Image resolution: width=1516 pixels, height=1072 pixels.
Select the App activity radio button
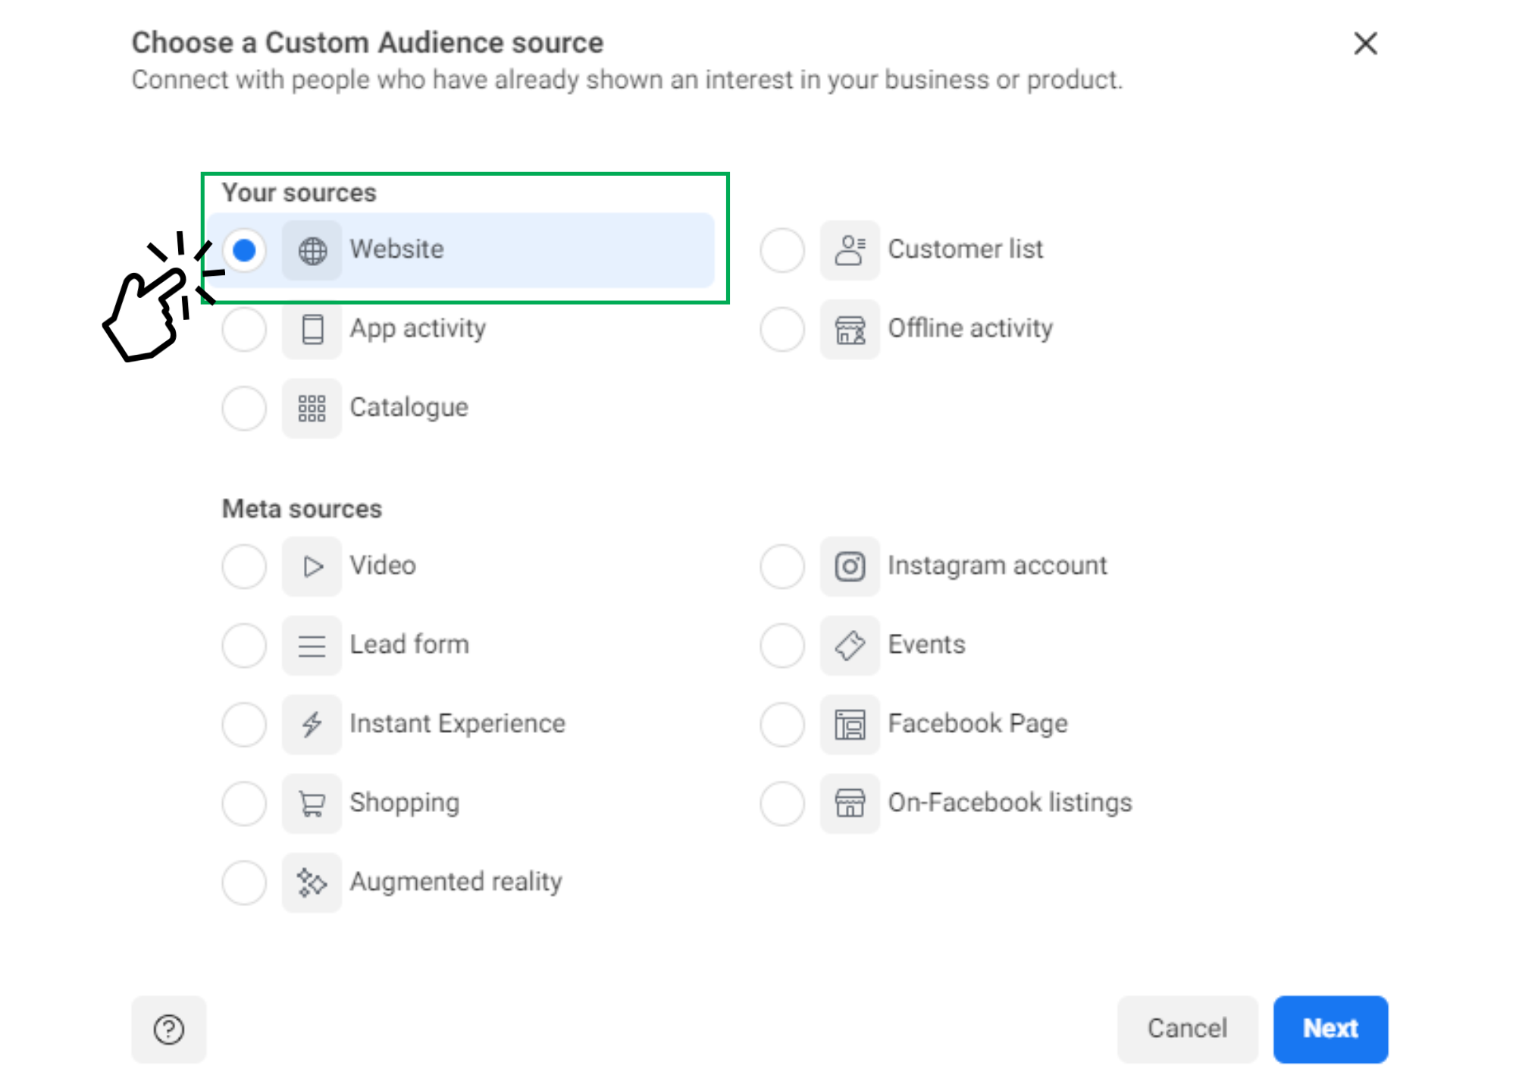[244, 329]
